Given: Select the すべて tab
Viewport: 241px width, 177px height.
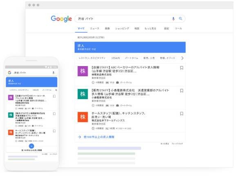Looking at the screenshot, I should point(81,29).
